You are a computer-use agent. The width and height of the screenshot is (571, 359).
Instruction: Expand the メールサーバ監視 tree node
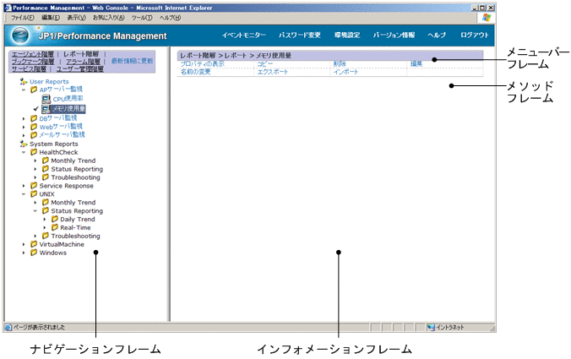pos(24,135)
